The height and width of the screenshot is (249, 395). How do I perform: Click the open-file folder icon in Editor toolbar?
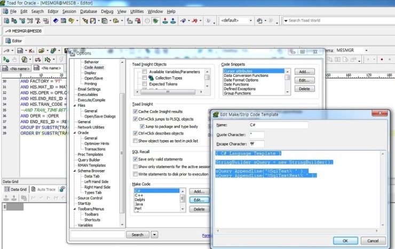(x=41, y=51)
